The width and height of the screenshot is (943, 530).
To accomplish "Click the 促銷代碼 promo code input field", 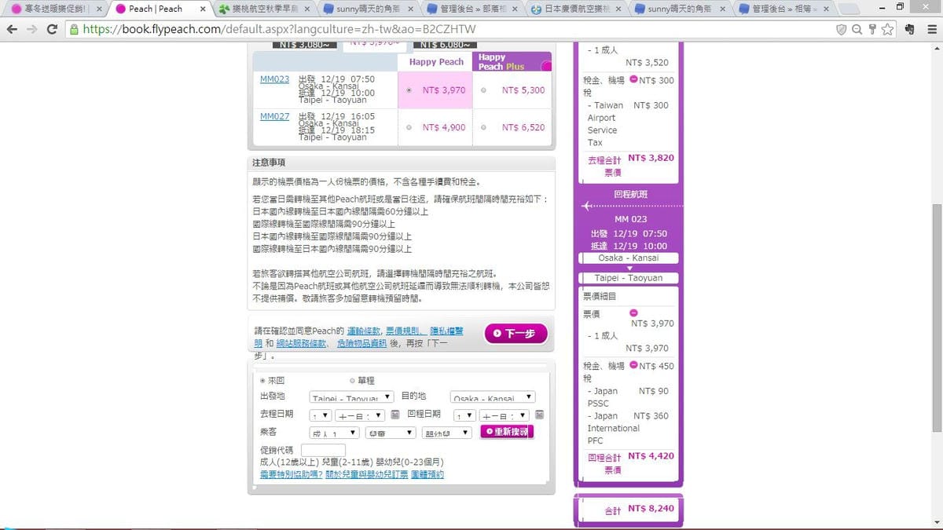I will (323, 450).
